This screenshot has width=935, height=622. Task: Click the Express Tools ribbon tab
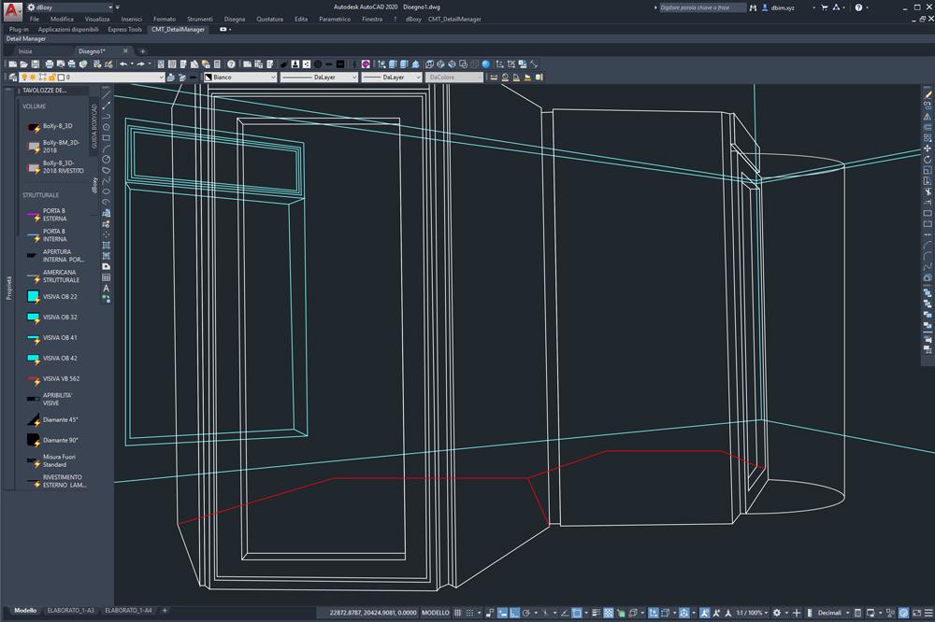click(x=124, y=29)
